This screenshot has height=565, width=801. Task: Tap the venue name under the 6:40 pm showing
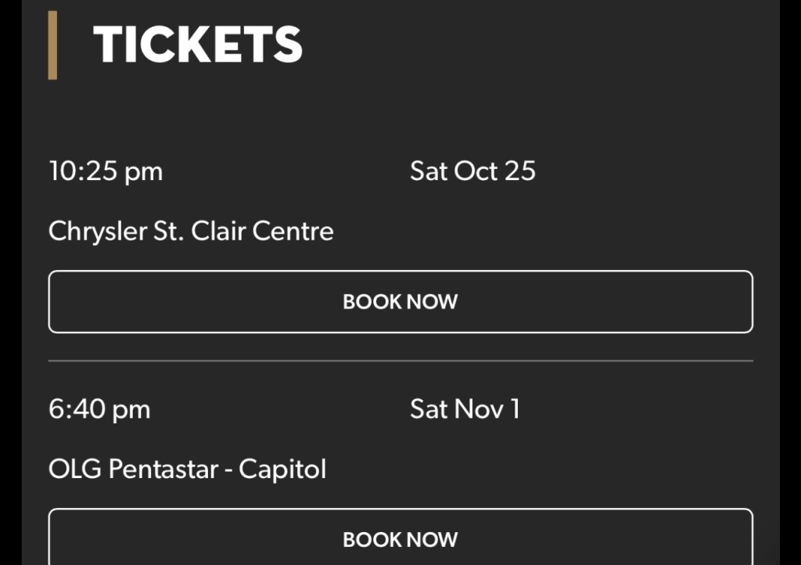tap(187, 470)
